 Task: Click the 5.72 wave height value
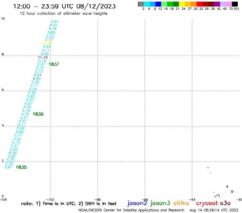coord(50,36)
